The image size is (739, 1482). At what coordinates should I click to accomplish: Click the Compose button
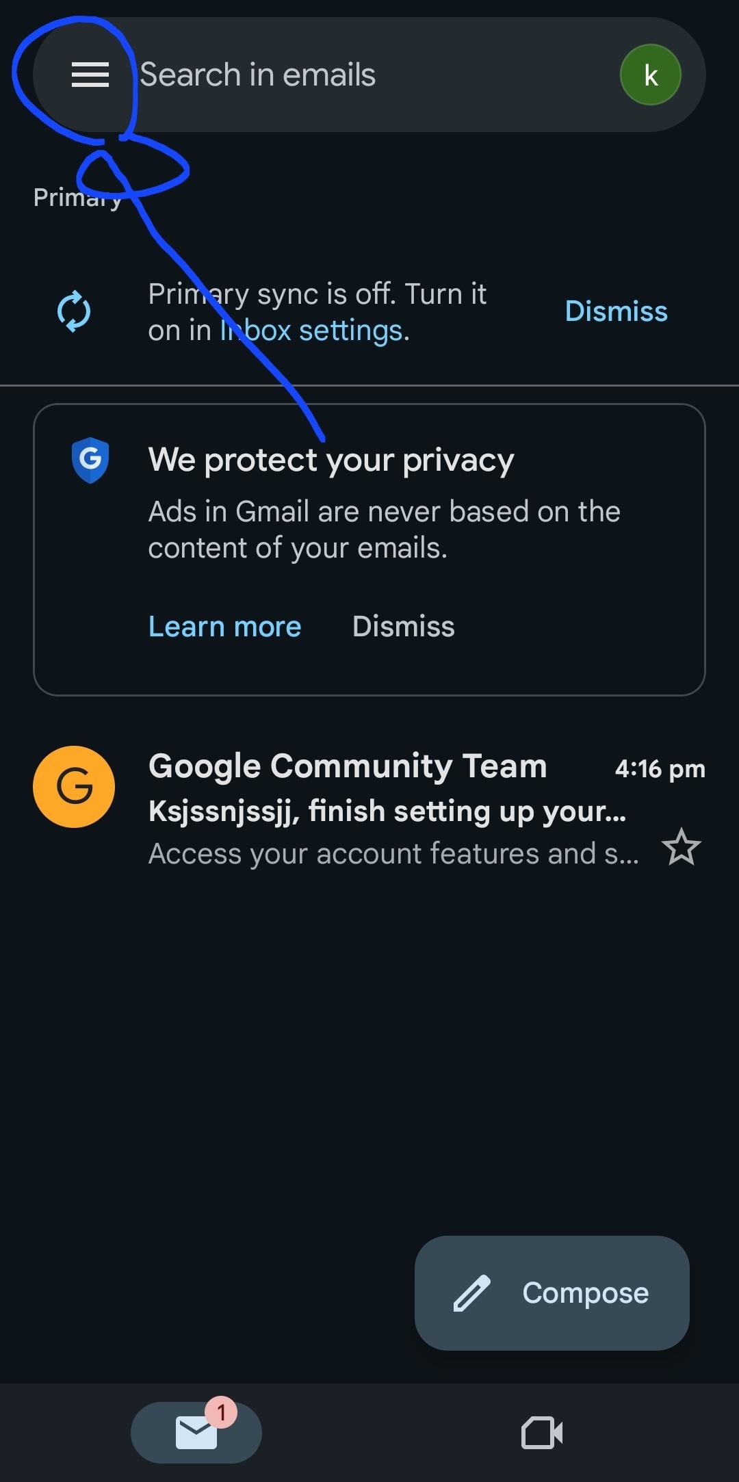(x=552, y=1292)
